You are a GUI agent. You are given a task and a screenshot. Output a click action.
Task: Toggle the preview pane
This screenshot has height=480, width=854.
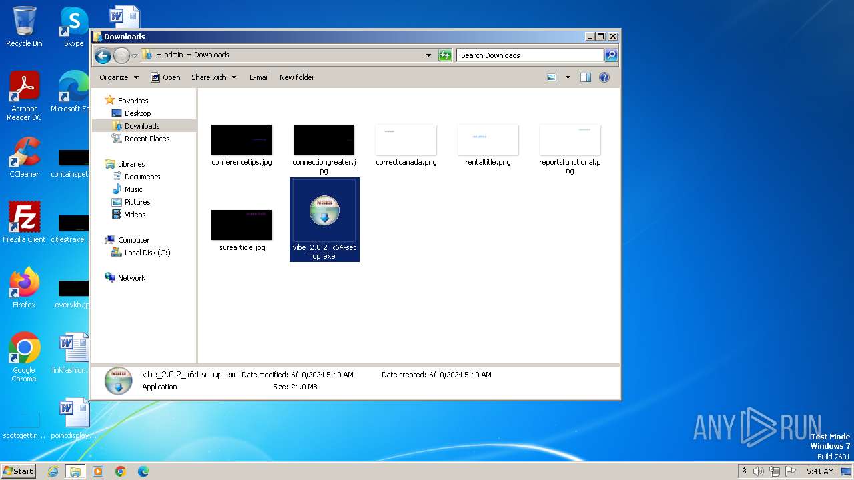(x=586, y=77)
